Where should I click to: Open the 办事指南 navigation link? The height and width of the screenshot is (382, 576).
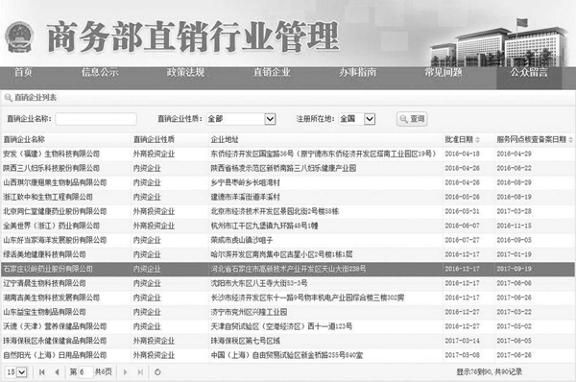(357, 72)
